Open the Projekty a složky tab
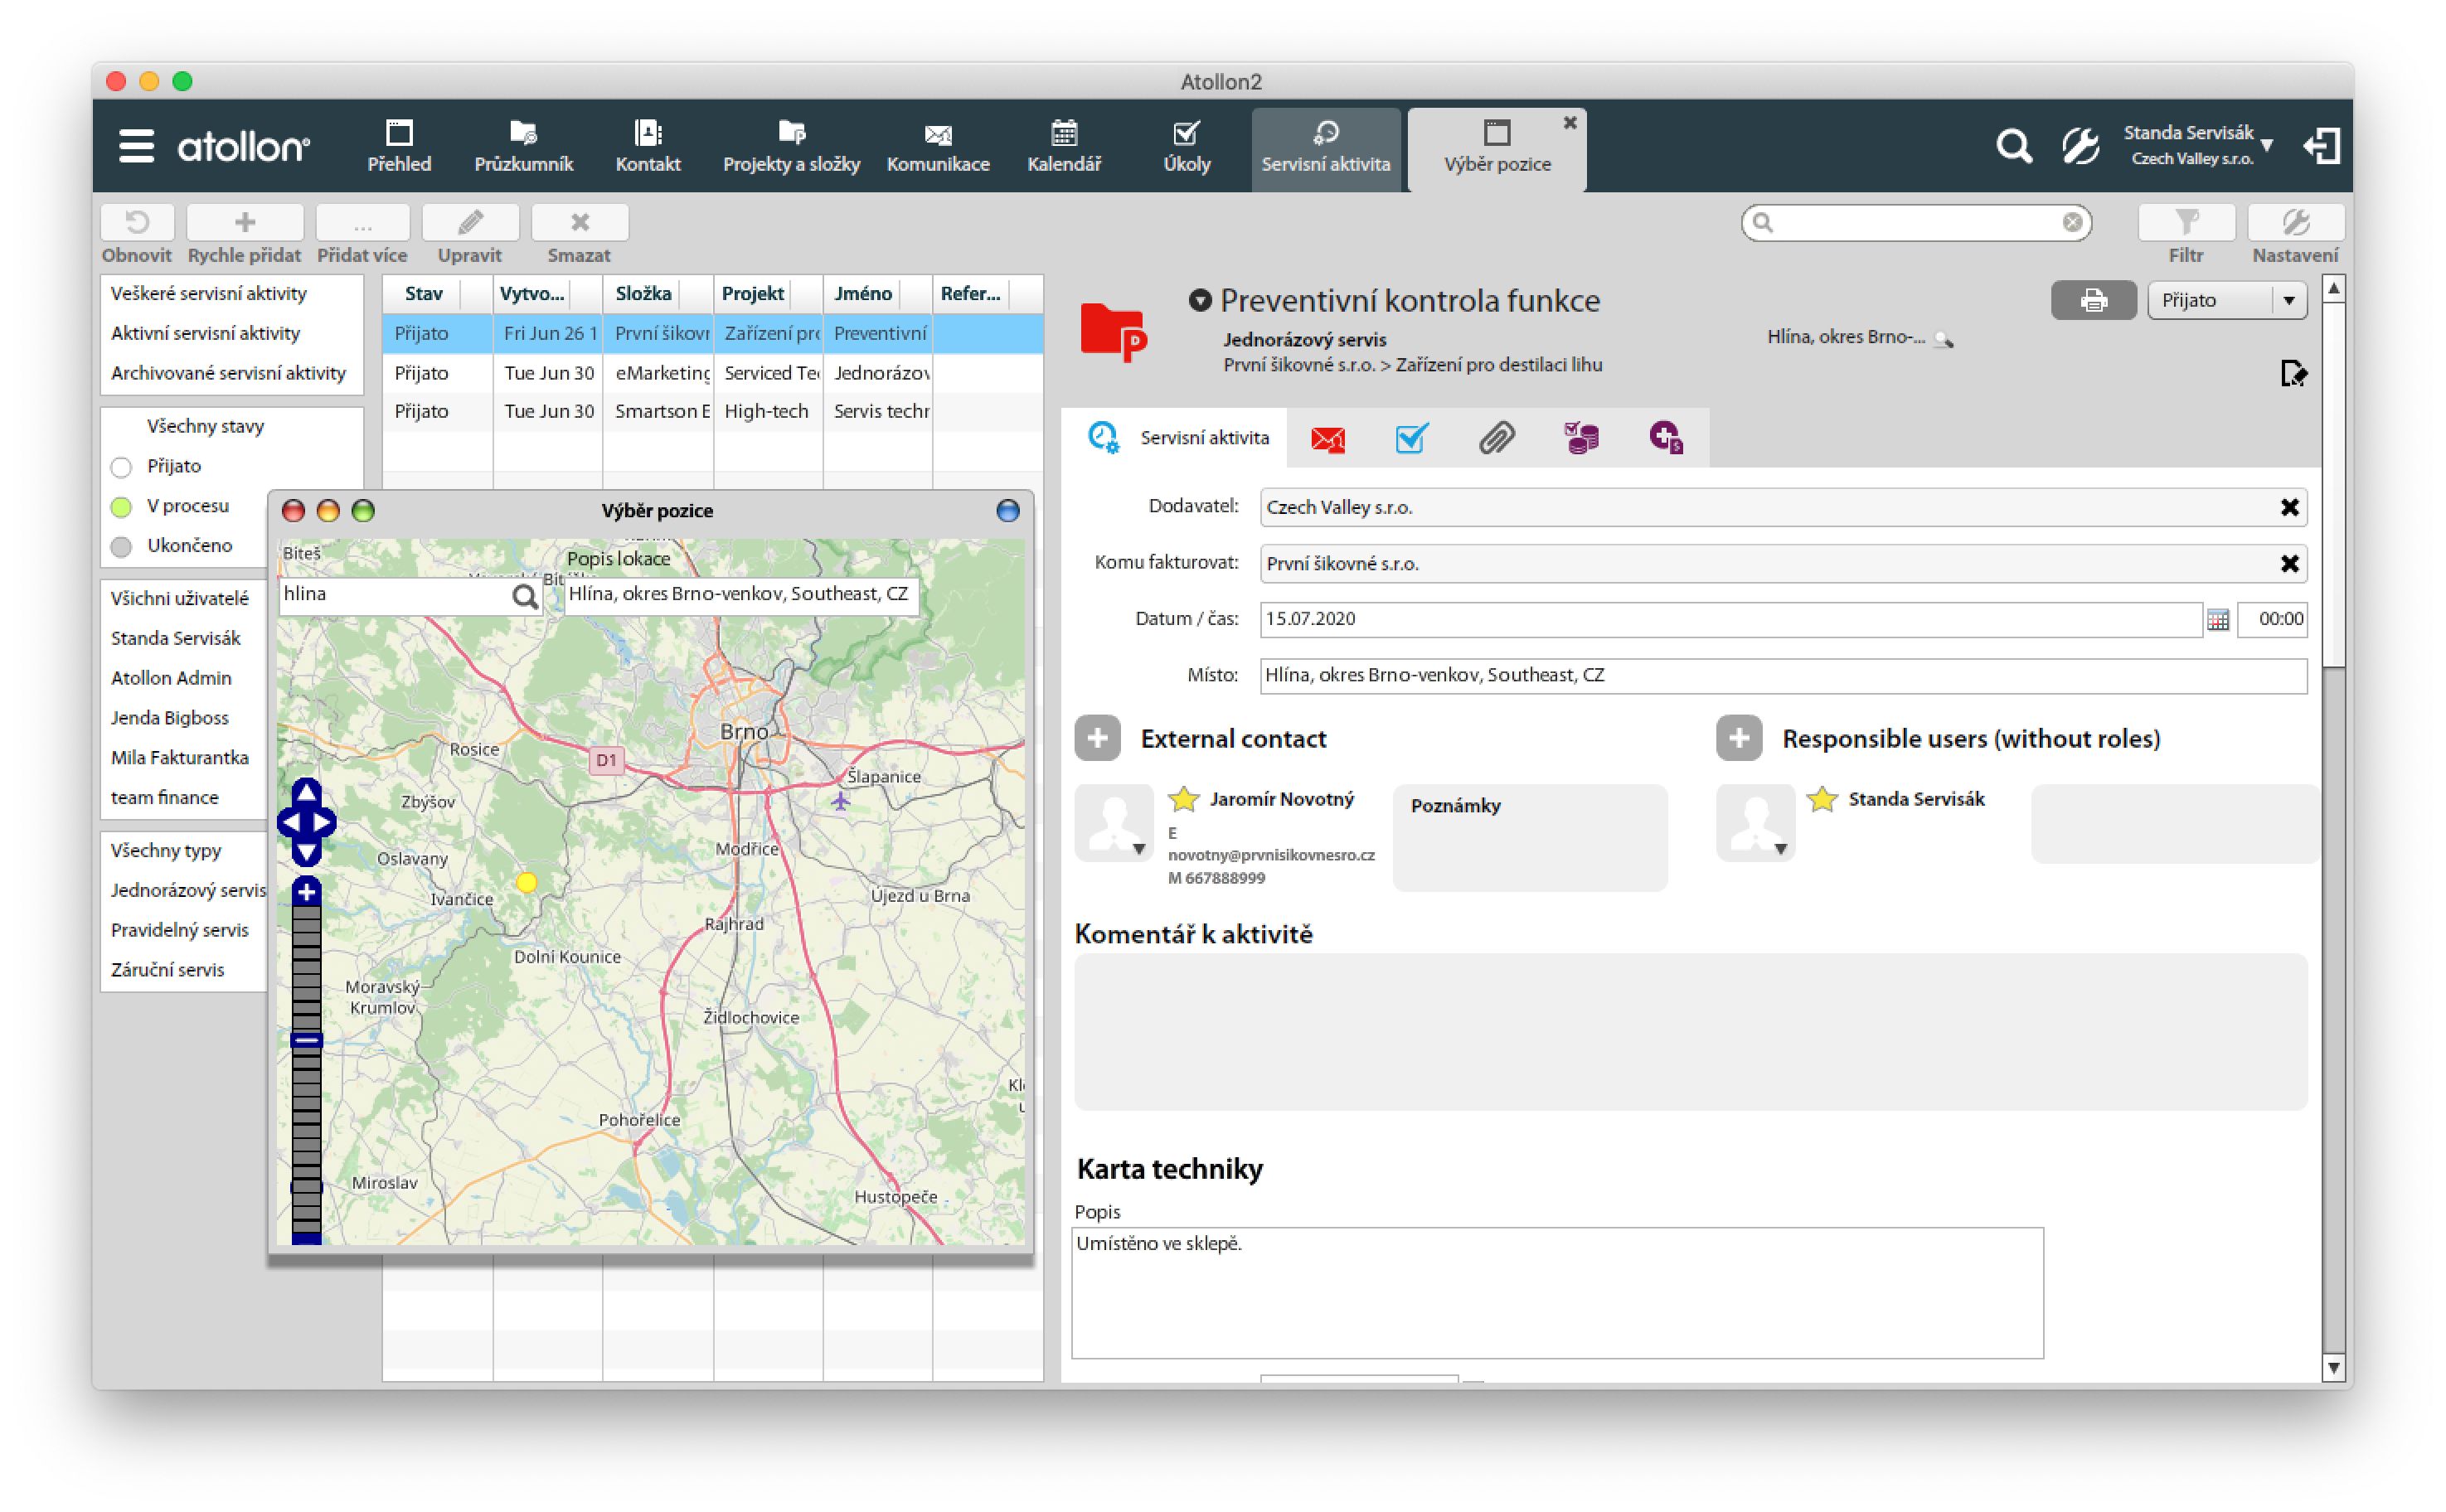The height and width of the screenshot is (1512, 2446). pos(791,147)
